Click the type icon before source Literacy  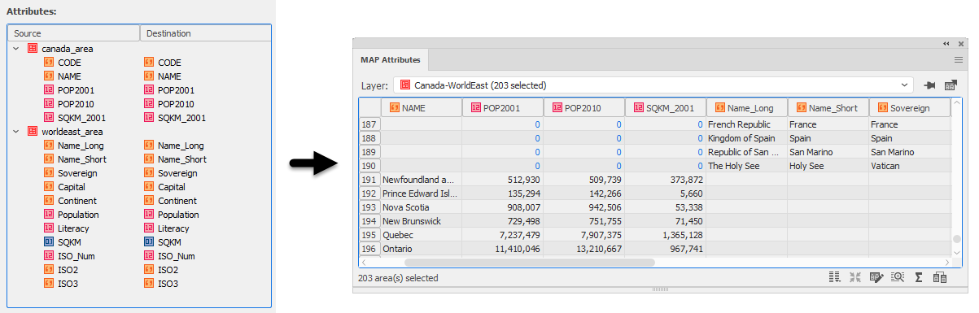(49, 228)
